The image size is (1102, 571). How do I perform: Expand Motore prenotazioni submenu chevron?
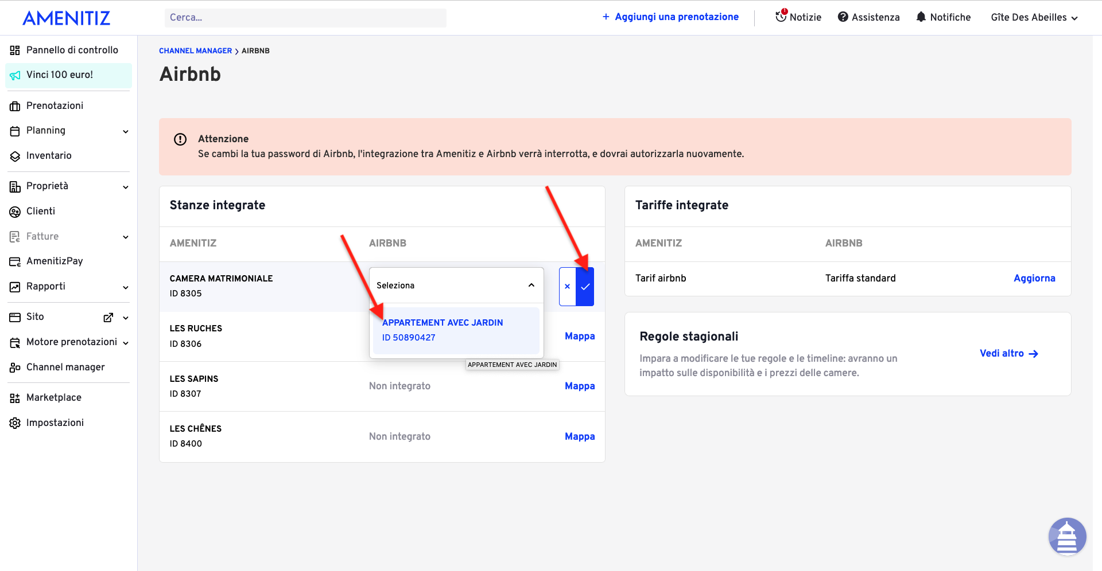pos(126,343)
